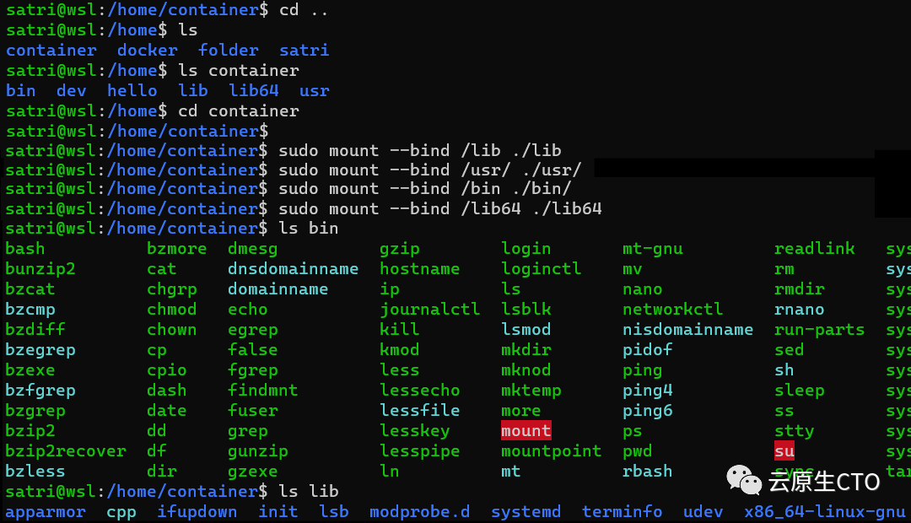
Task: Click the bash entry in the bin listing
Action: [x=25, y=249]
